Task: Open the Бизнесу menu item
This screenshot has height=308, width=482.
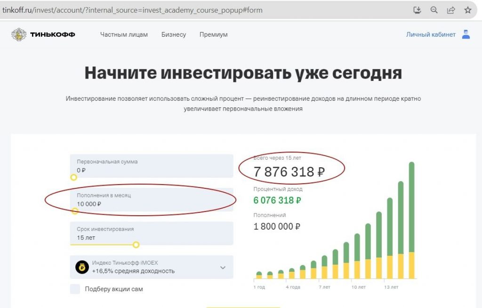Action: point(174,34)
